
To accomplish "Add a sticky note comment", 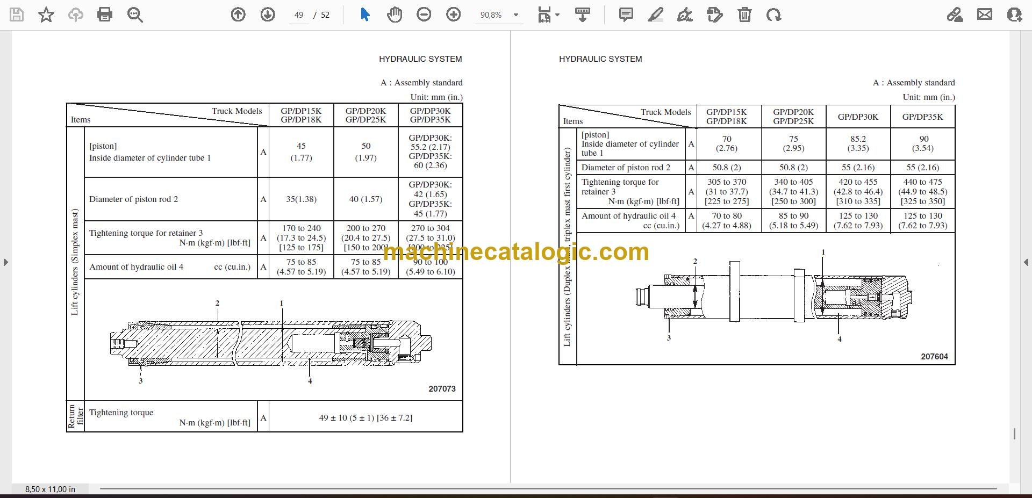I will pos(626,15).
